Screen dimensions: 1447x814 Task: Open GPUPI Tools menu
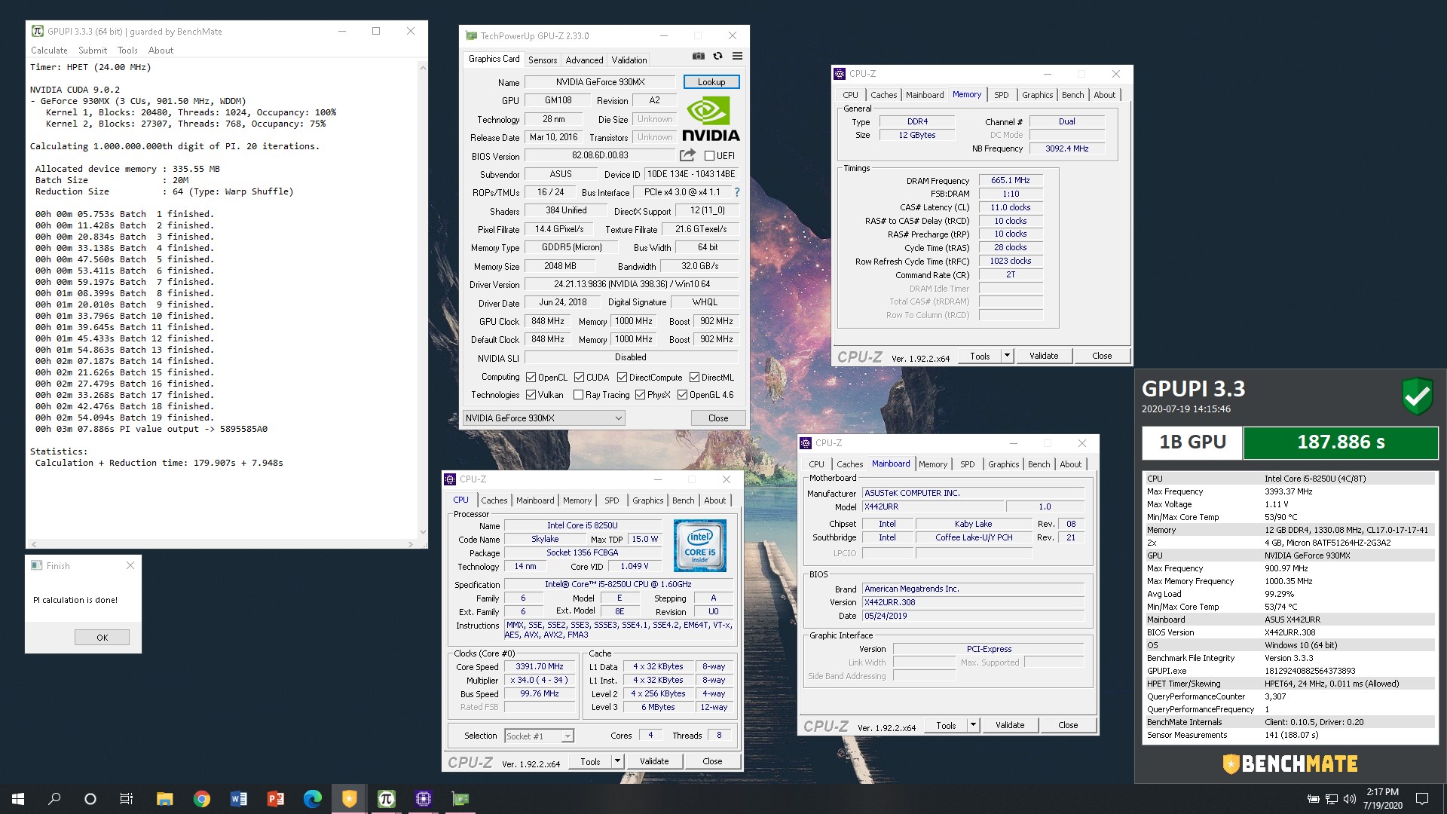tap(127, 50)
